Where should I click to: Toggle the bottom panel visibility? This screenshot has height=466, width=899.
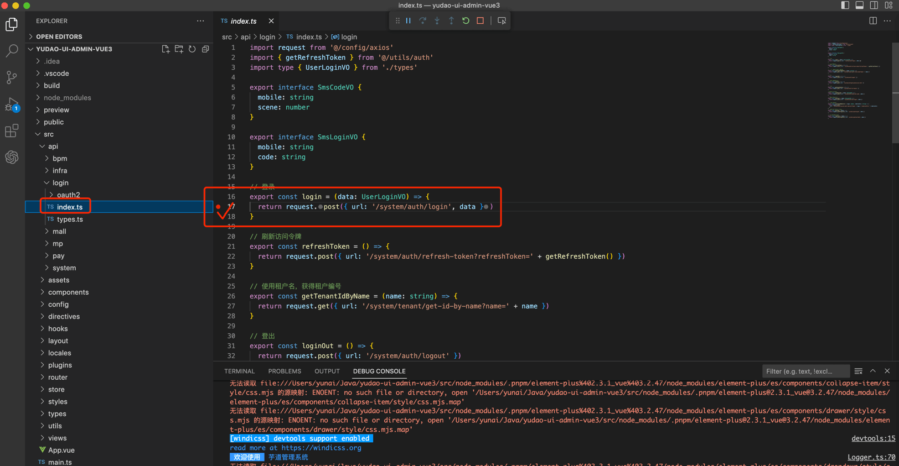point(859,6)
